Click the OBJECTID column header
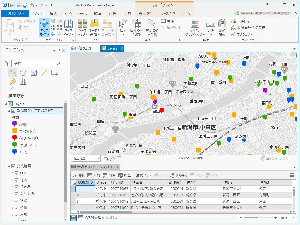Image resolution: width=300 pixels, height=225 pixels. pyautogui.click(x=85, y=182)
